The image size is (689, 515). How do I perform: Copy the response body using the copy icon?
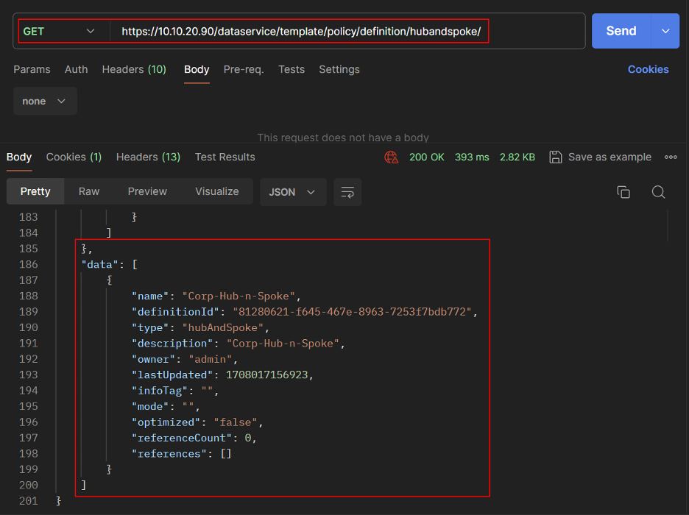pos(623,192)
